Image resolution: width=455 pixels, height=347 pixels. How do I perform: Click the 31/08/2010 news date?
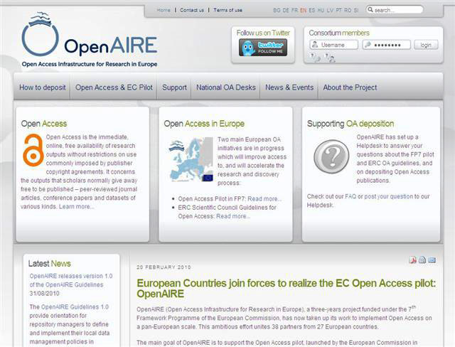pyautogui.click(x=44, y=294)
